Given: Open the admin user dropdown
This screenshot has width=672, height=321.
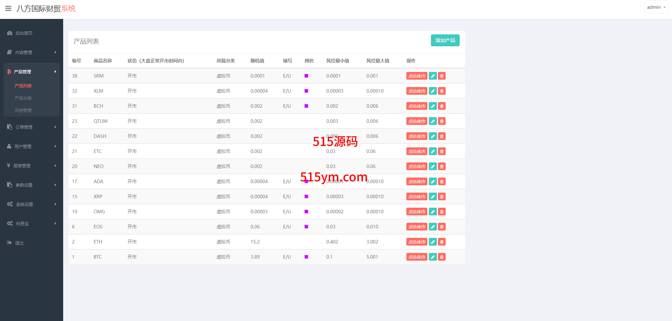Looking at the screenshot, I should click(x=656, y=7).
